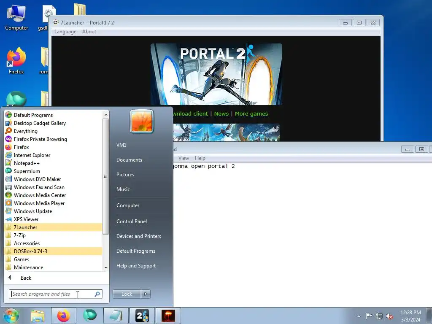Open Default Programs in the programs list
Viewport: 432px width, 324px height.
pyautogui.click(x=54, y=115)
